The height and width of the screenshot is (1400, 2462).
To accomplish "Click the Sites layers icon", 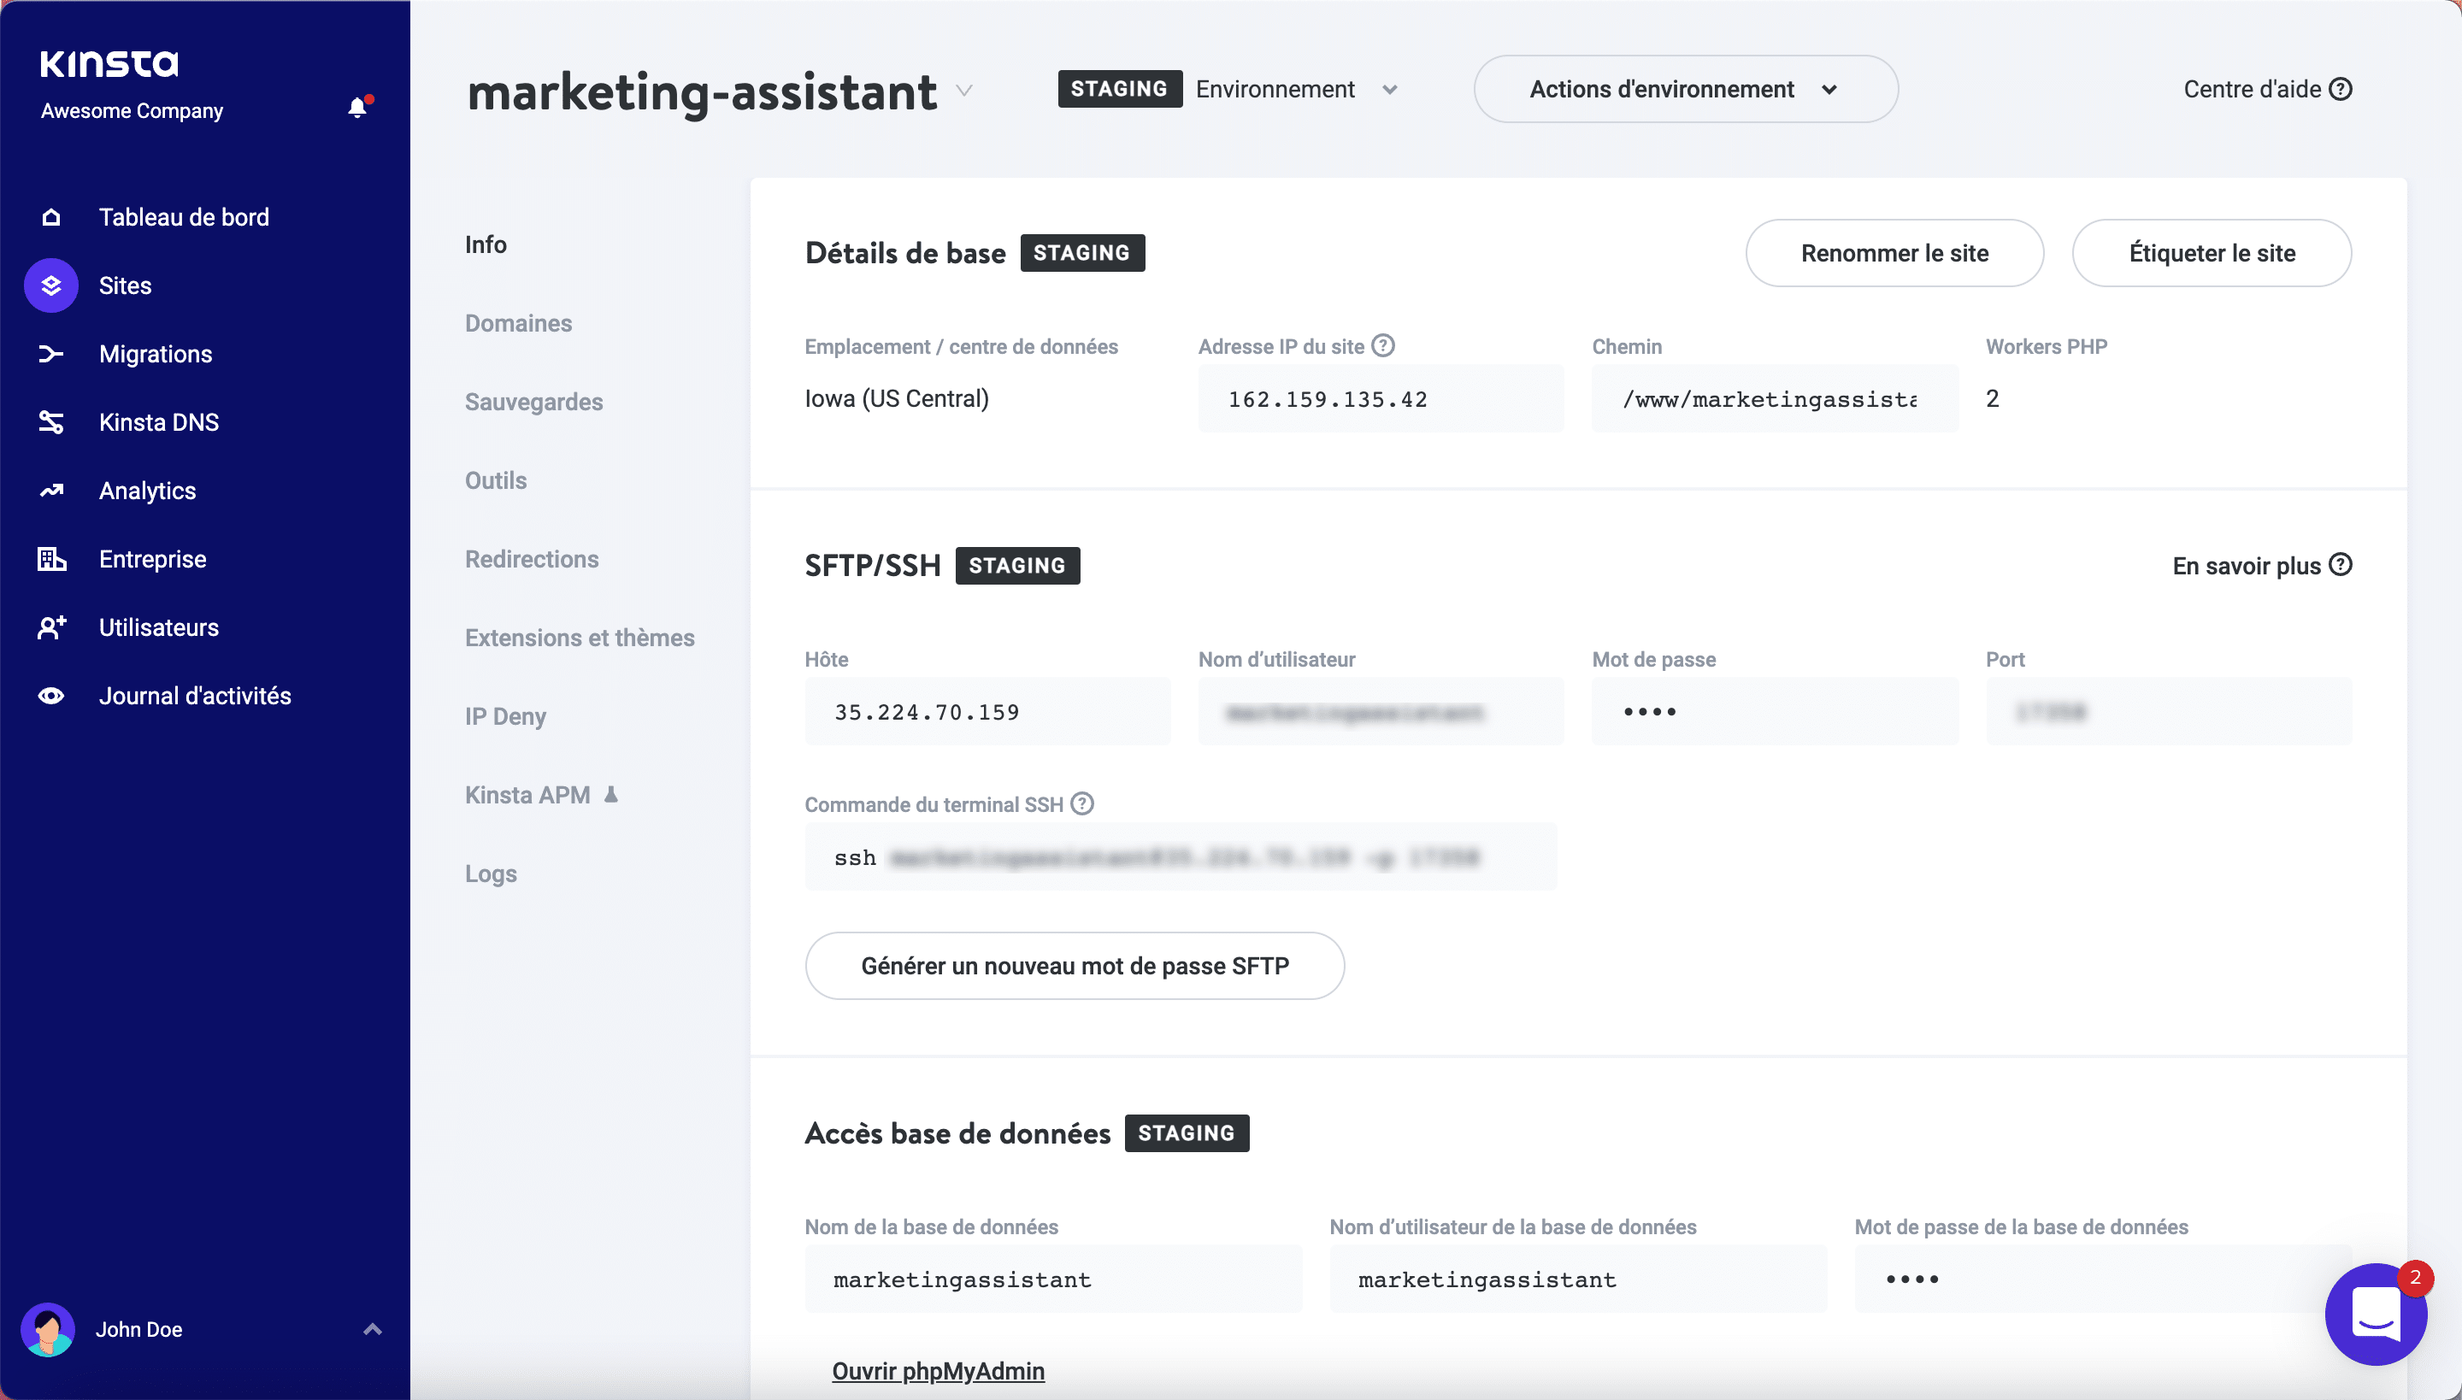I will point(51,285).
